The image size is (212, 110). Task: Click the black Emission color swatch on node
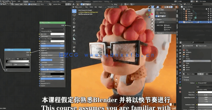58,74
